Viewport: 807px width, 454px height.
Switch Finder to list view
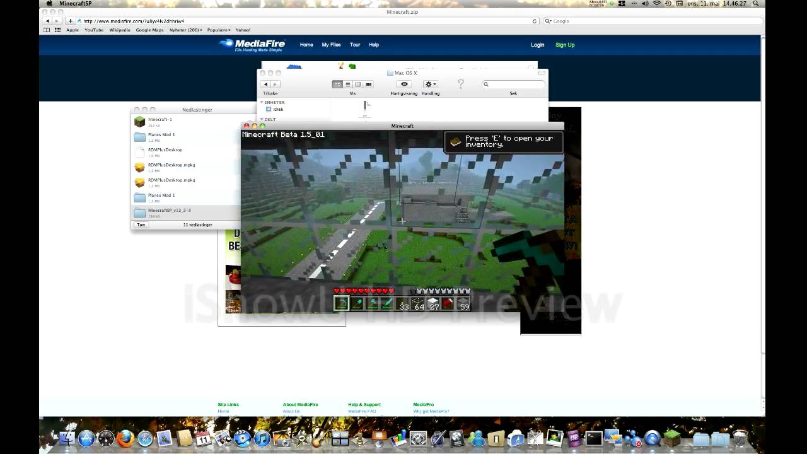(347, 84)
